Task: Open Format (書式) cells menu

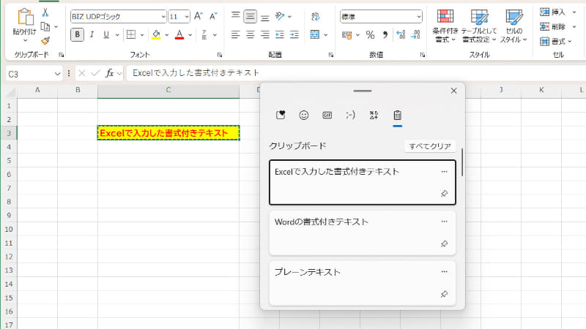Action: pos(556,41)
